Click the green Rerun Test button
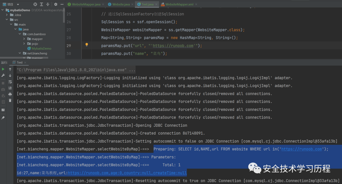 tap(3, 69)
